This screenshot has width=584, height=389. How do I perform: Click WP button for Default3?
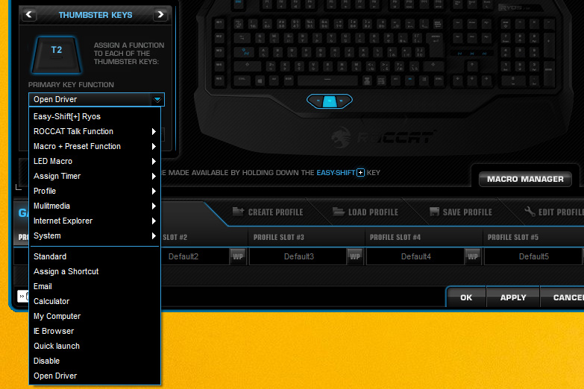[355, 256]
